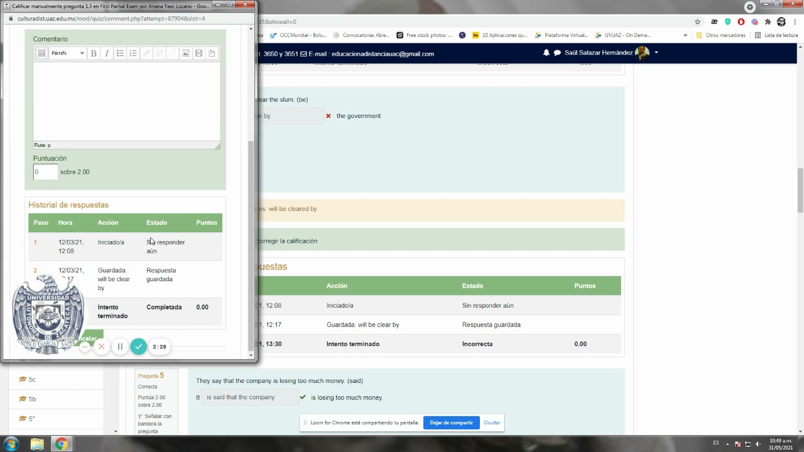Click Dejar de compartir button
804x452 pixels.
point(451,422)
